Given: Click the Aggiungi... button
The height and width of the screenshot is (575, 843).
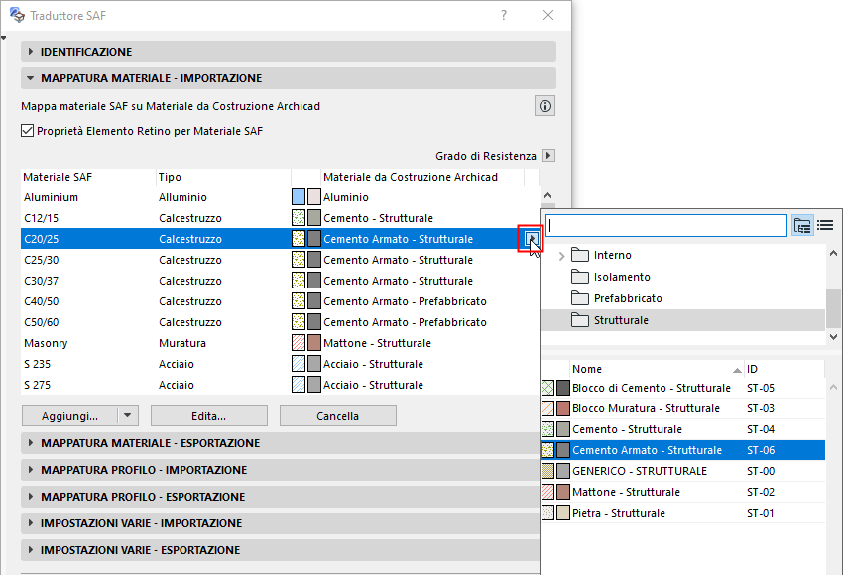Looking at the screenshot, I should coord(69,416).
